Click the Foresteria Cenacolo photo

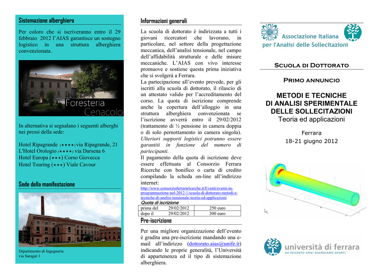tap(71, 88)
